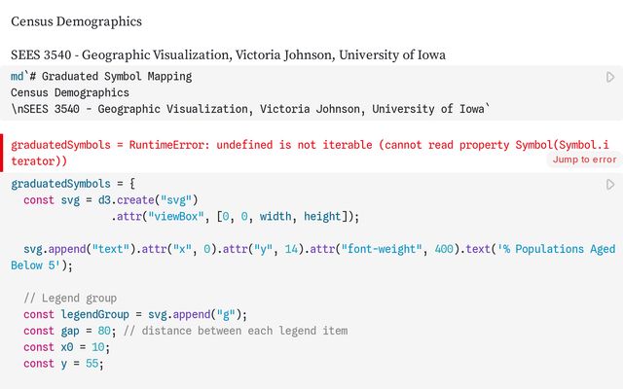Click the Jump to error button
The image size is (623, 389).
[584, 159]
